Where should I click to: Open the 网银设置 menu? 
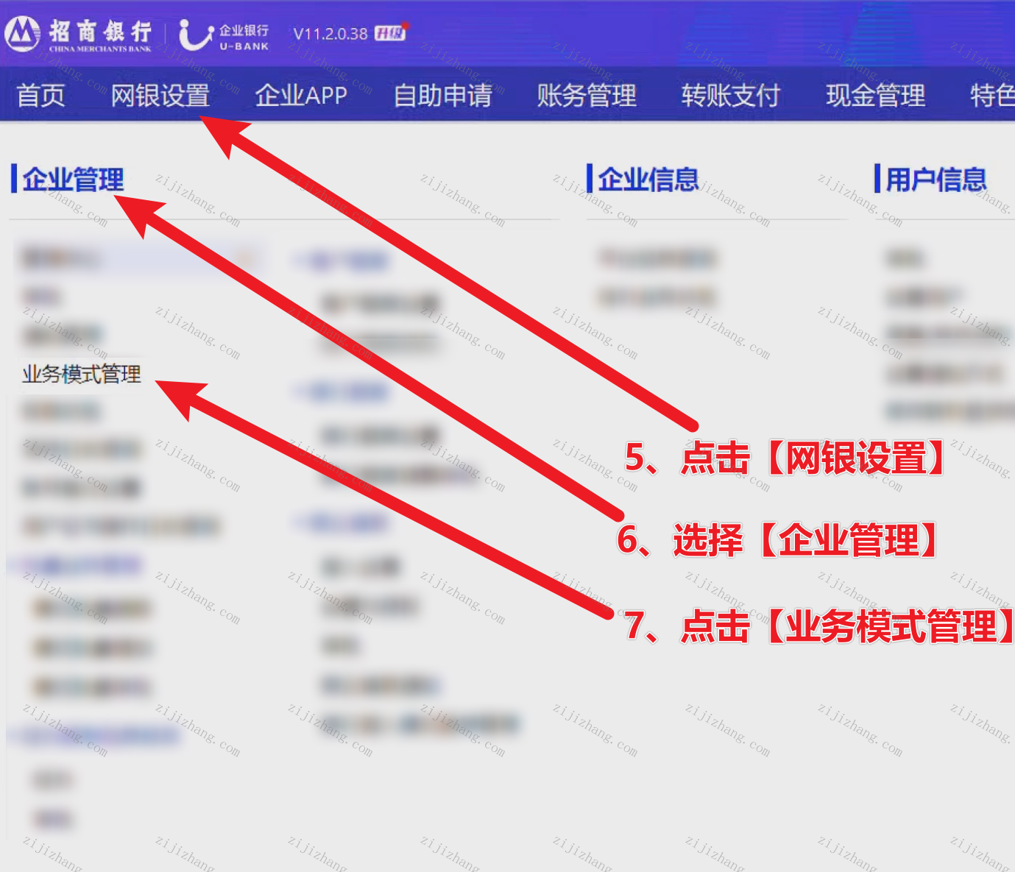point(160,96)
